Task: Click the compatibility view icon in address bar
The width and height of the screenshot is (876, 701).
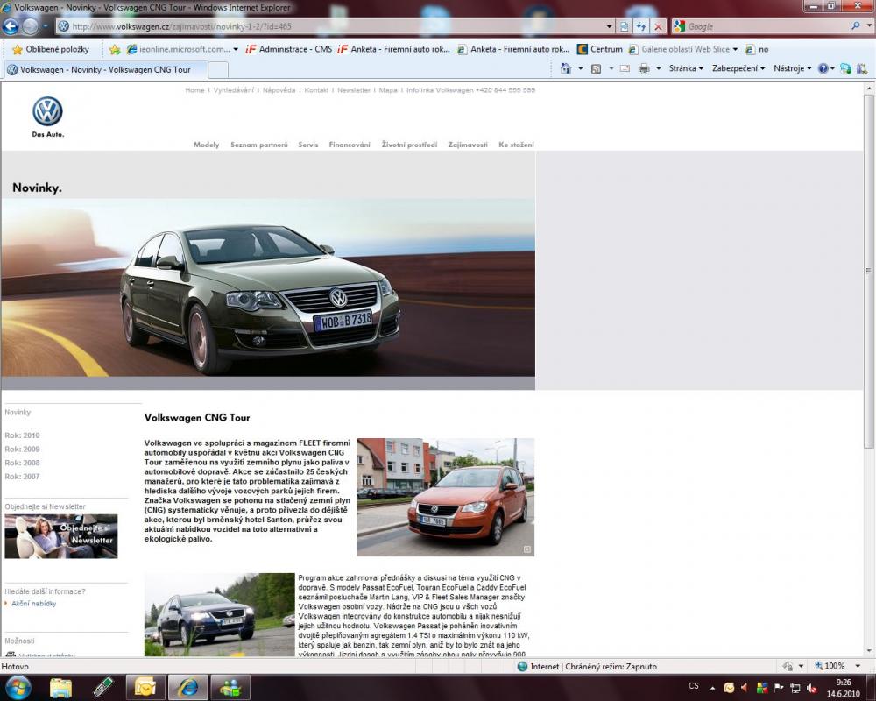Action: [624, 26]
